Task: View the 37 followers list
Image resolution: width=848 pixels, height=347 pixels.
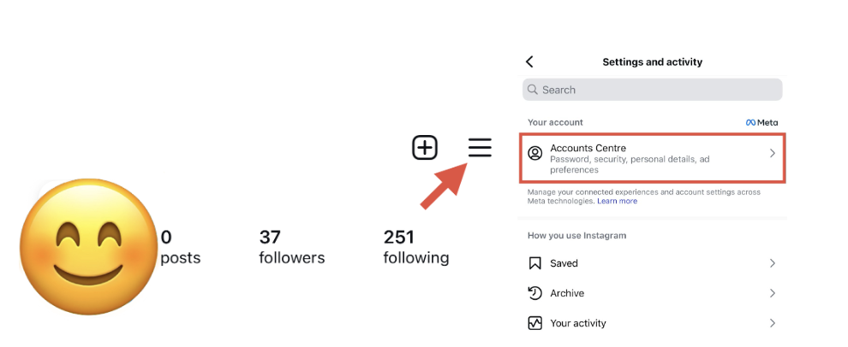Action: (291, 247)
